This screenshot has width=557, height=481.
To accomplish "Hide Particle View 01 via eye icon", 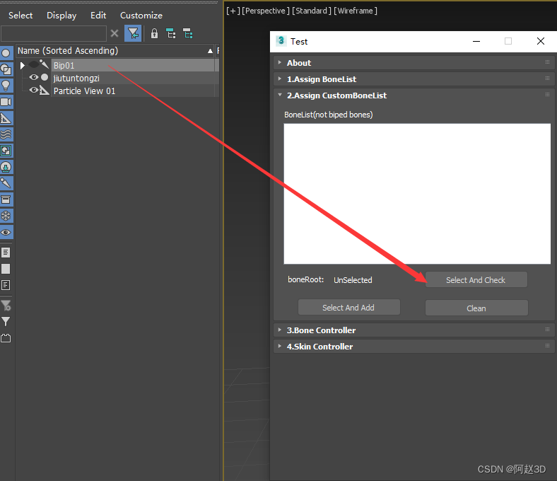I will [x=34, y=90].
